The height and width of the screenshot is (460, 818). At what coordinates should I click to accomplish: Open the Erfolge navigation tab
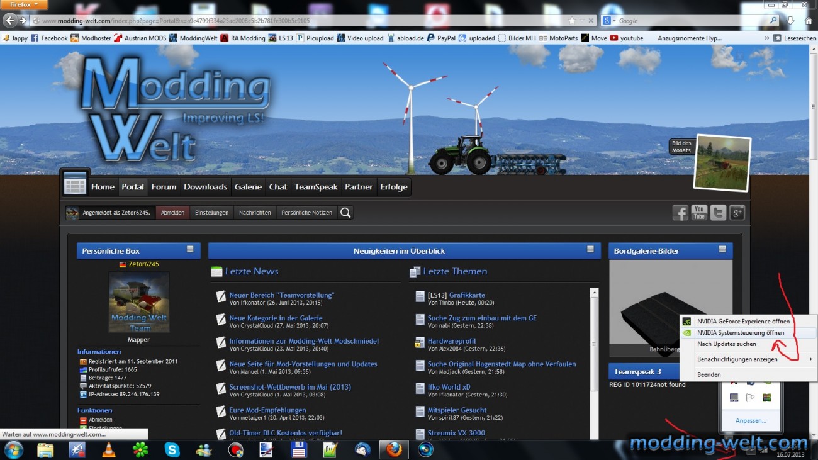click(394, 187)
